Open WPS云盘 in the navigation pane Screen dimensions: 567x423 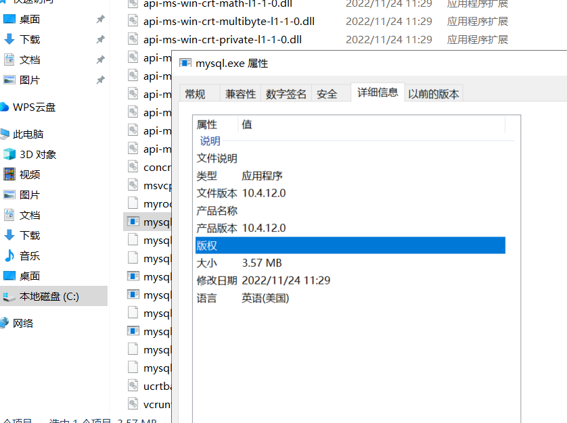coord(34,107)
